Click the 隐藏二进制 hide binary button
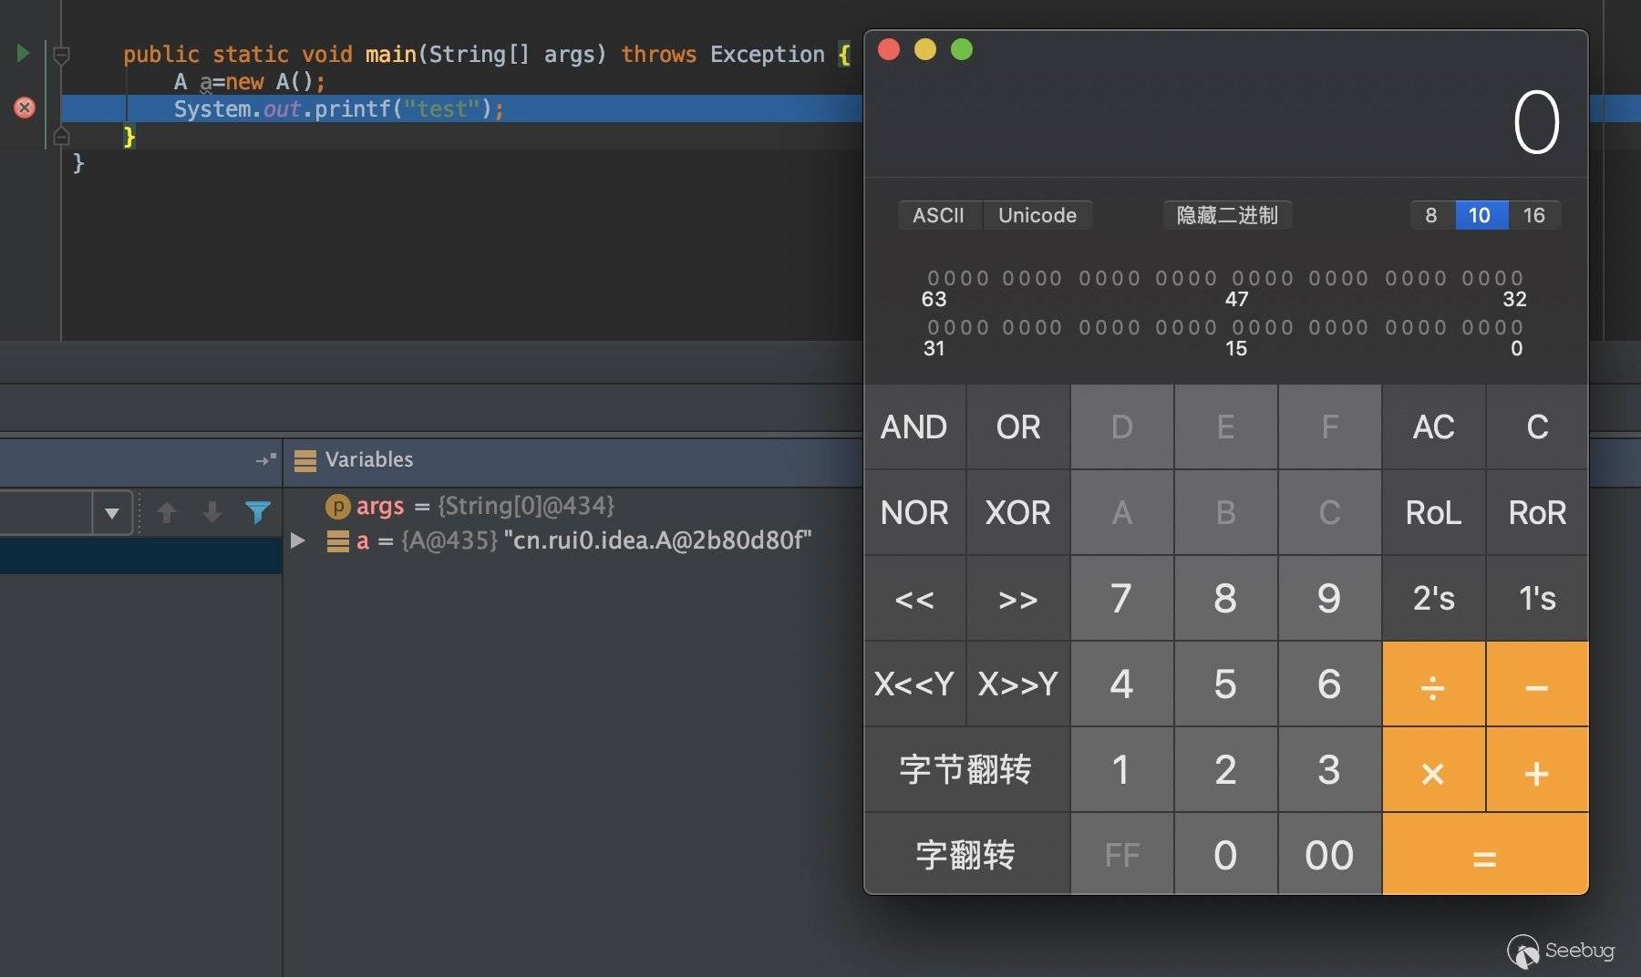The width and height of the screenshot is (1641, 977). pyautogui.click(x=1227, y=215)
